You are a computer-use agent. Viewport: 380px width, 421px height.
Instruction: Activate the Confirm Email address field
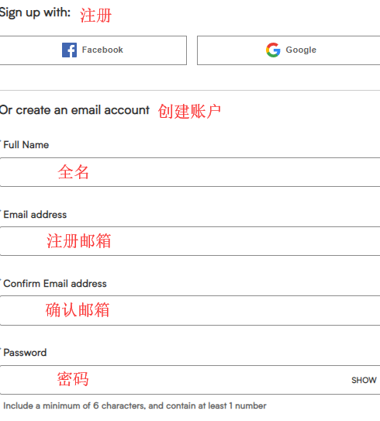pos(190,310)
